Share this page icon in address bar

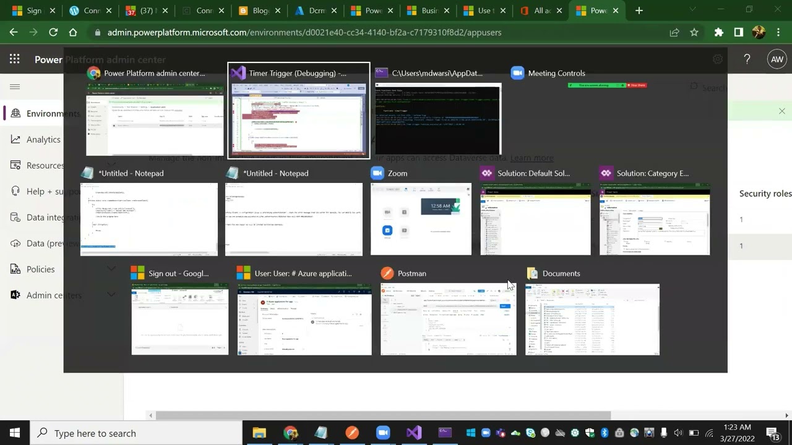pyautogui.click(x=674, y=32)
